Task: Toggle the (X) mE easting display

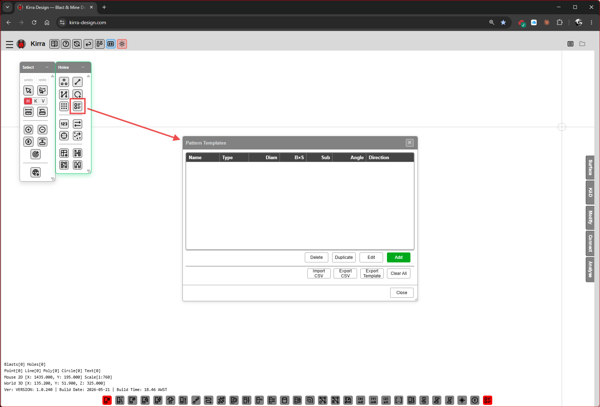Action: pyautogui.click(x=361, y=400)
